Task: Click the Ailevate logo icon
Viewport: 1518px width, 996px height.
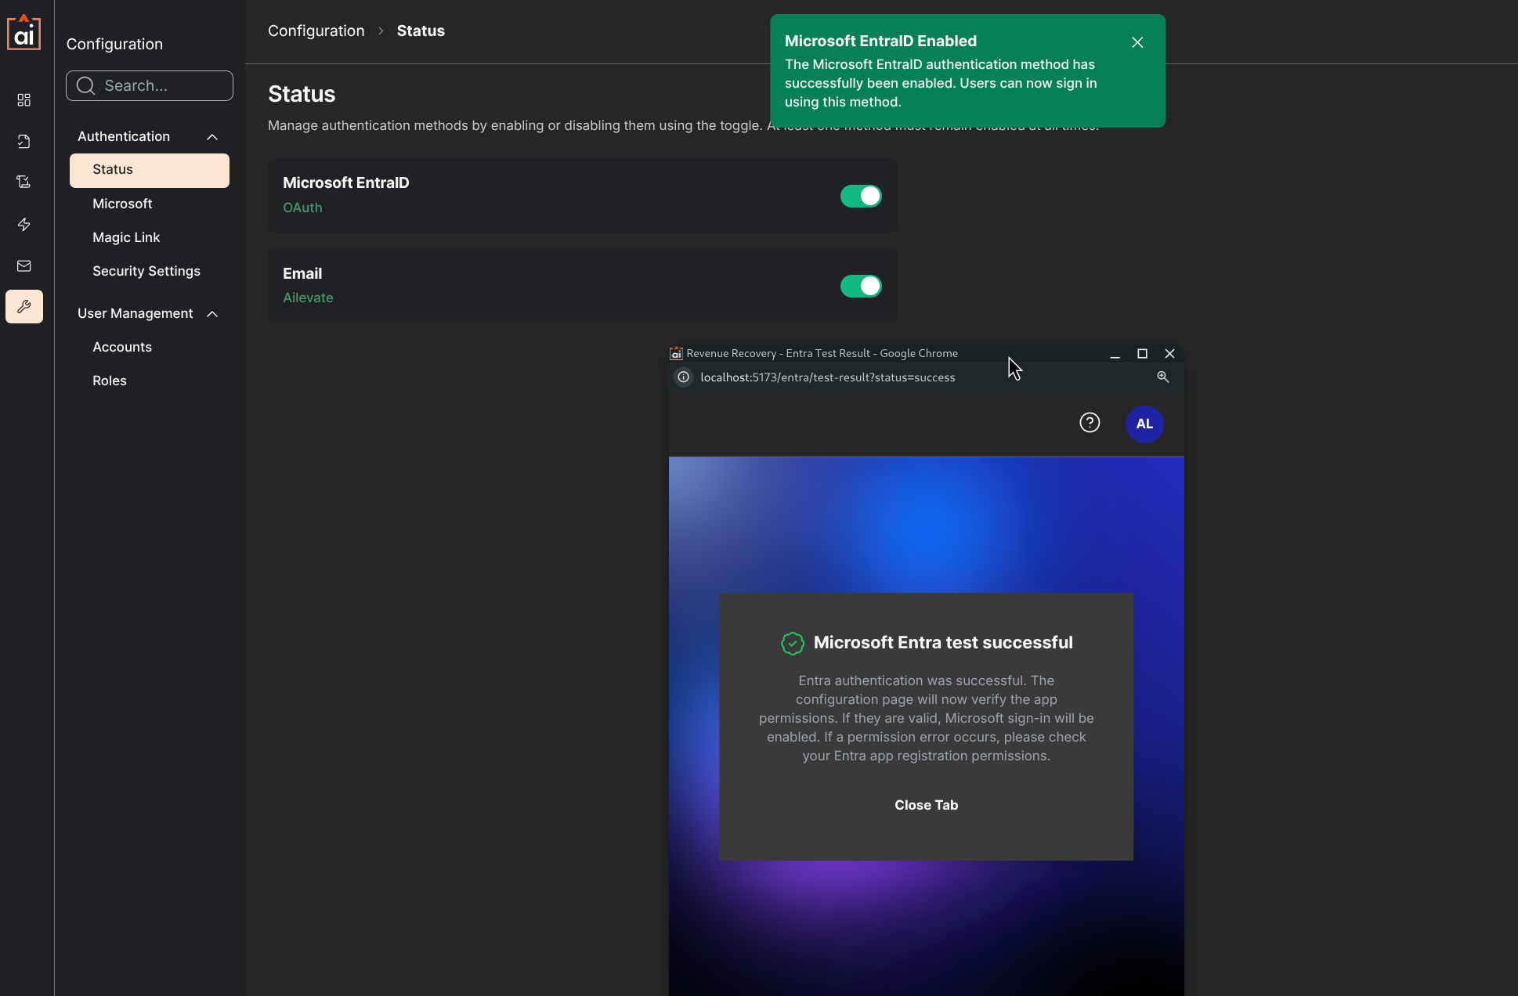Action: (x=23, y=32)
